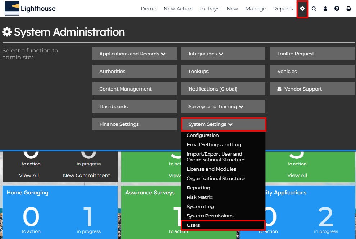
Task: Open the Finance Settings button
Action: pyautogui.click(x=134, y=124)
